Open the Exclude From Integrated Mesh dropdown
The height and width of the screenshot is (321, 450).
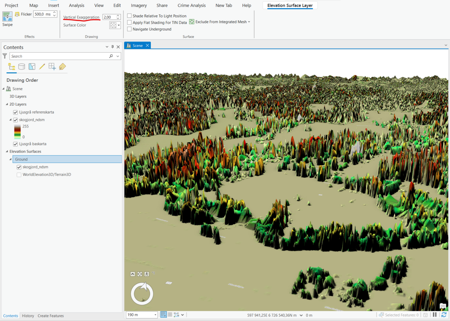[249, 22]
